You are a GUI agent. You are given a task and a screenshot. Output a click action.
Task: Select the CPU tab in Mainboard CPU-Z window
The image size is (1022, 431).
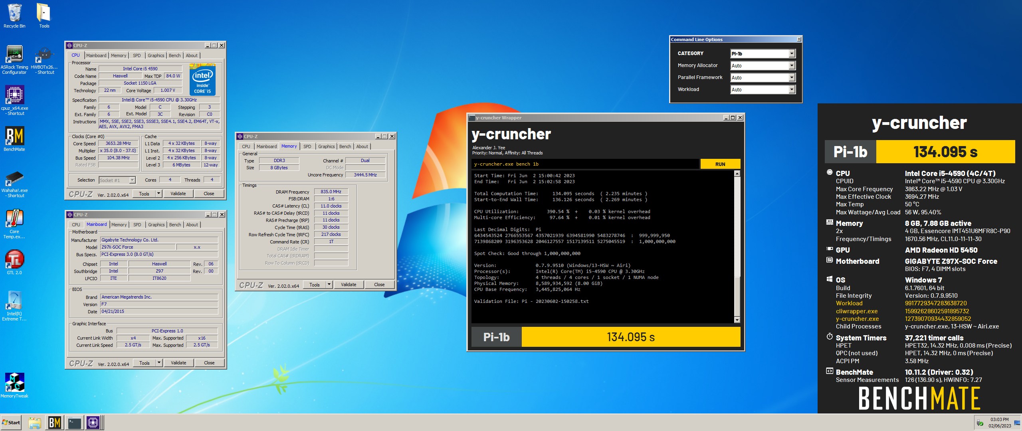(76, 225)
